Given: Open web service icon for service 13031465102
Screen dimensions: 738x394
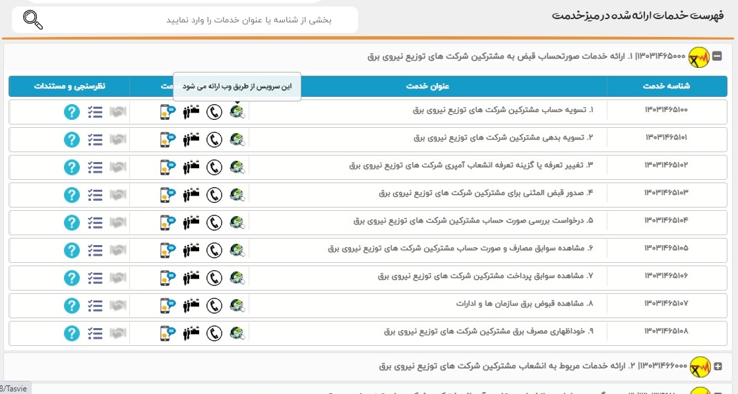Looking at the screenshot, I should pyautogui.click(x=237, y=167).
